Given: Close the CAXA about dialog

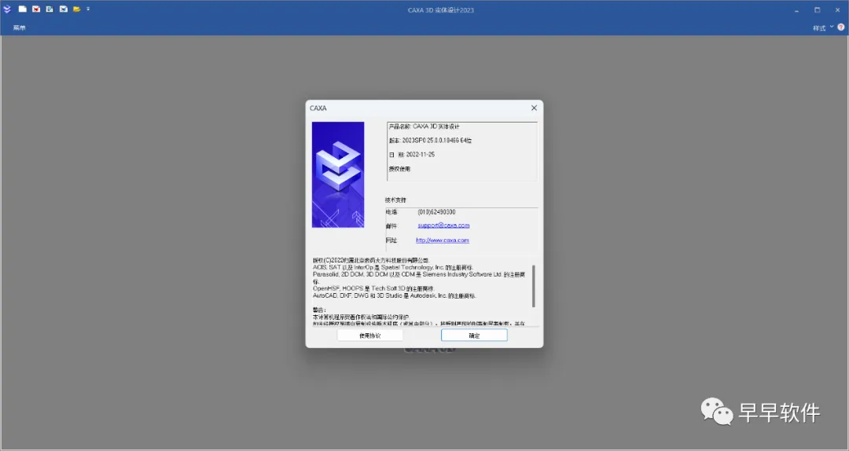Looking at the screenshot, I should click(x=534, y=108).
